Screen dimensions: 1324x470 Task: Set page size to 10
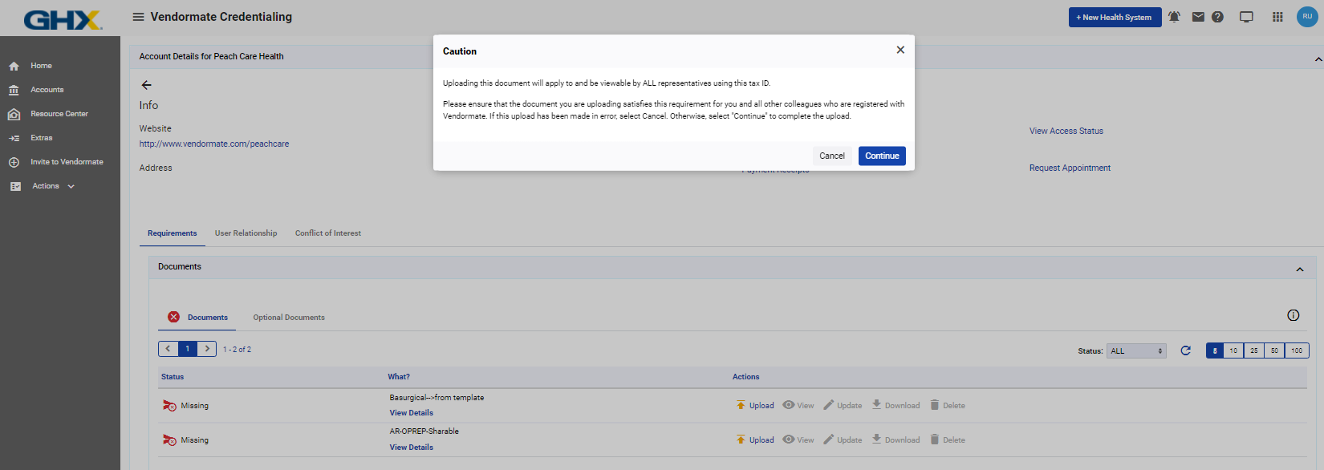point(1233,350)
